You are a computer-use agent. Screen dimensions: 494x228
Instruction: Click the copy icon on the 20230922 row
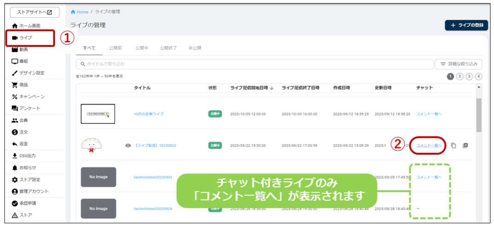pos(453,146)
